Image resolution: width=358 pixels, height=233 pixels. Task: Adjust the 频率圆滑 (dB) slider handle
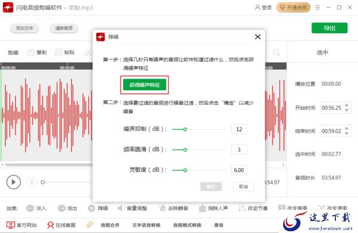(185, 150)
